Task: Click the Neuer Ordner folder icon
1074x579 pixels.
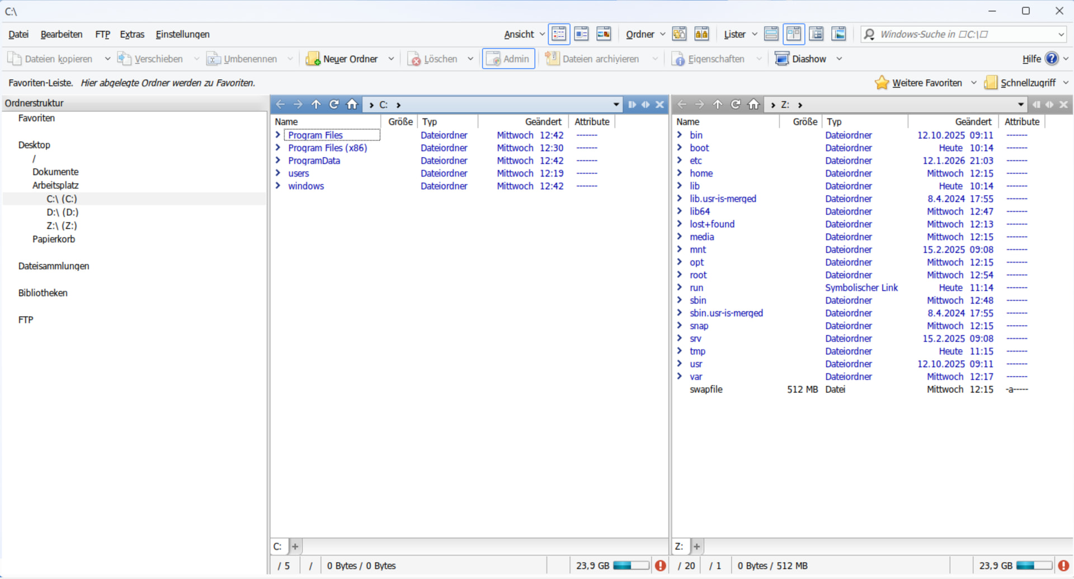Action: [x=313, y=59]
